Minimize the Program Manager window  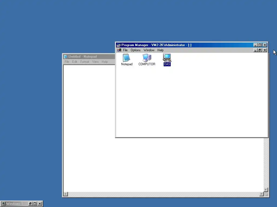255,45
